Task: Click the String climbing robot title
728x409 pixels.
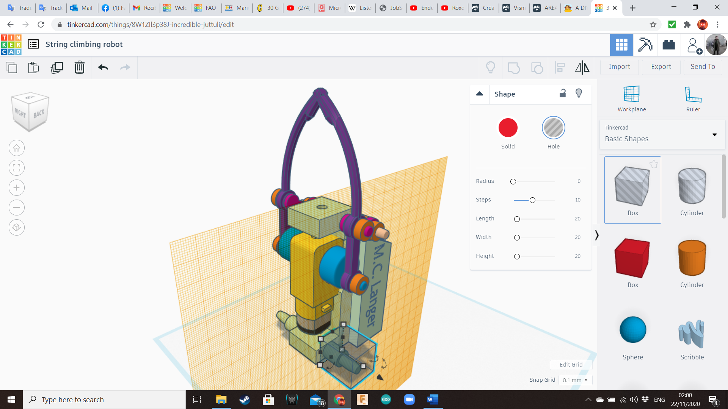Action: 84,44
